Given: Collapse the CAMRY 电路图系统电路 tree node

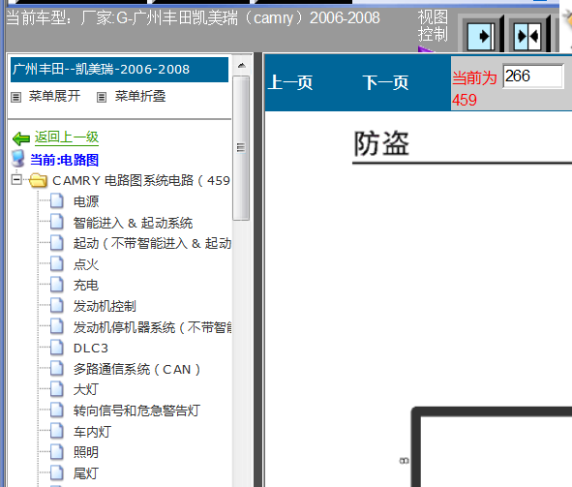Looking at the screenshot, I should (x=16, y=179).
